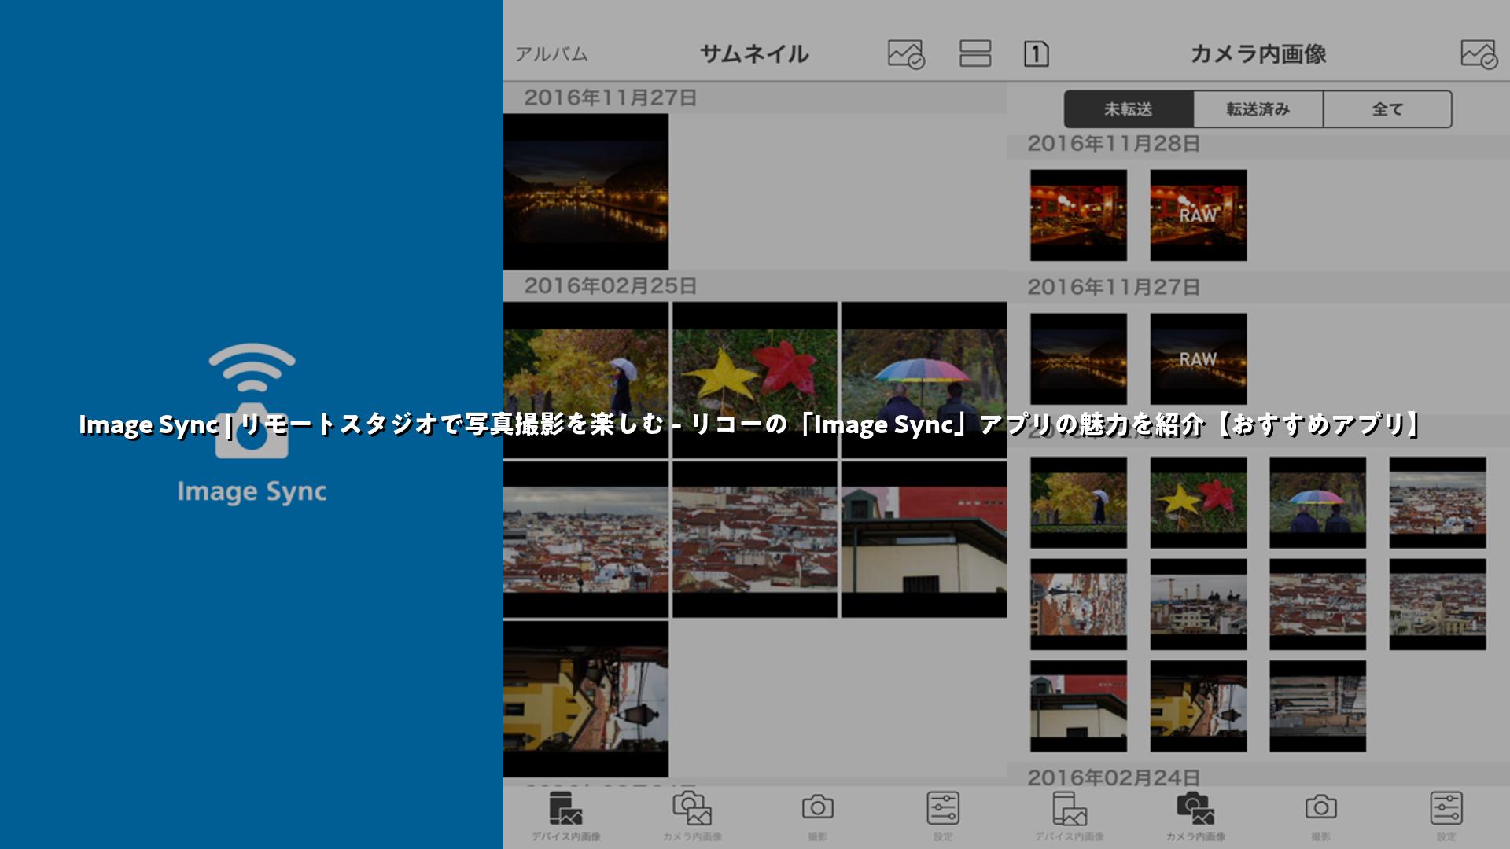The width and height of the screenshot is (1510, 849).
Task: Open rainbow umbrella thumbnail in サムネイル
Action: pos(924,380)
